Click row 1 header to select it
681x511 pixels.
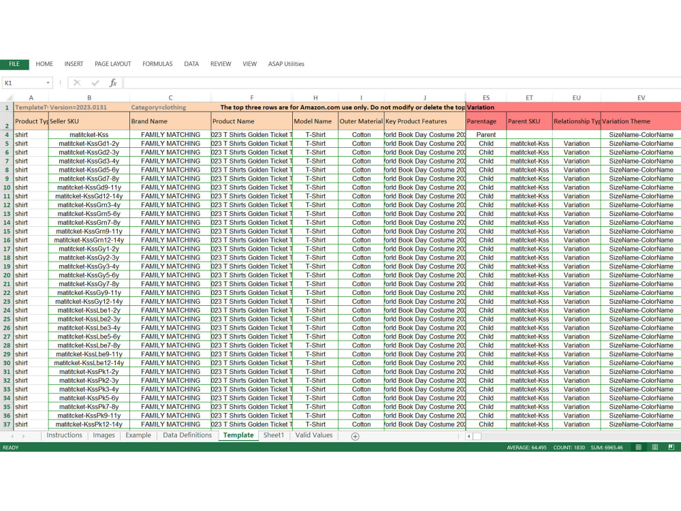coord(6,108)
